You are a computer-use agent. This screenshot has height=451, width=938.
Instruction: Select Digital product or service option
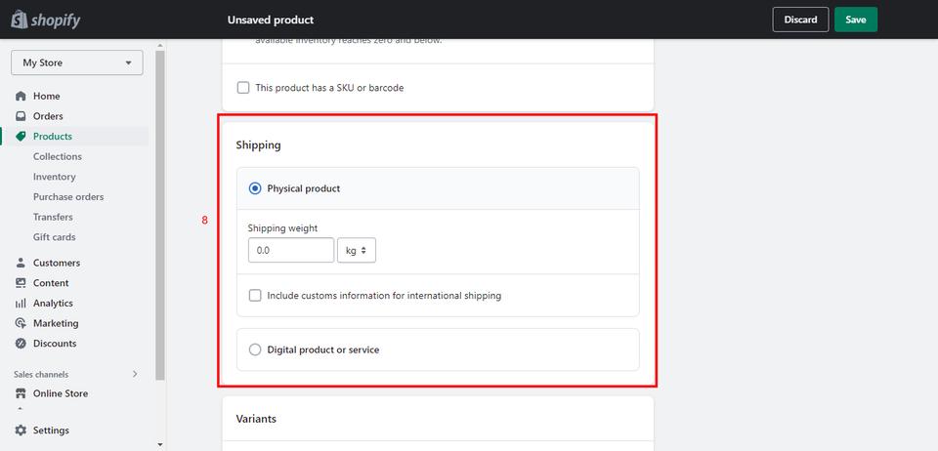click(255, 350)
